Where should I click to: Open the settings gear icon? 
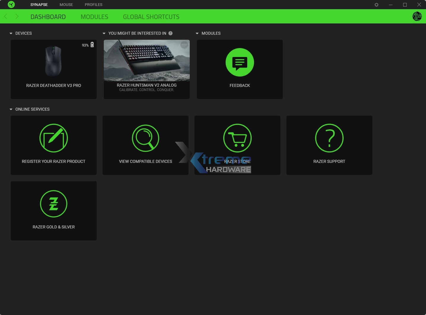[x=376, y=5]
